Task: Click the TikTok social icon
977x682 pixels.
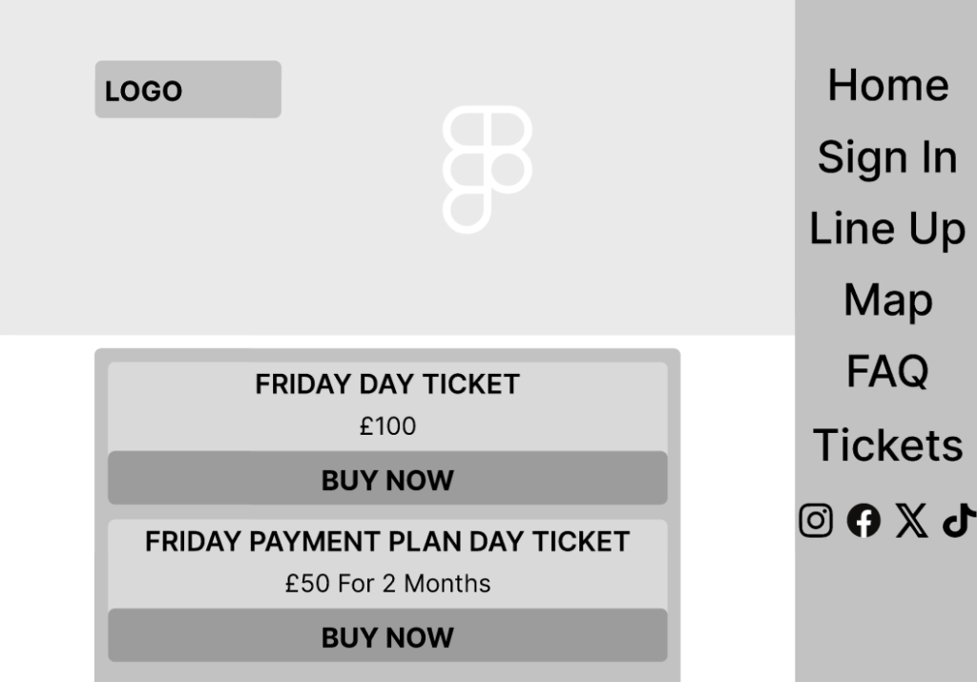Action: (959, 521)
